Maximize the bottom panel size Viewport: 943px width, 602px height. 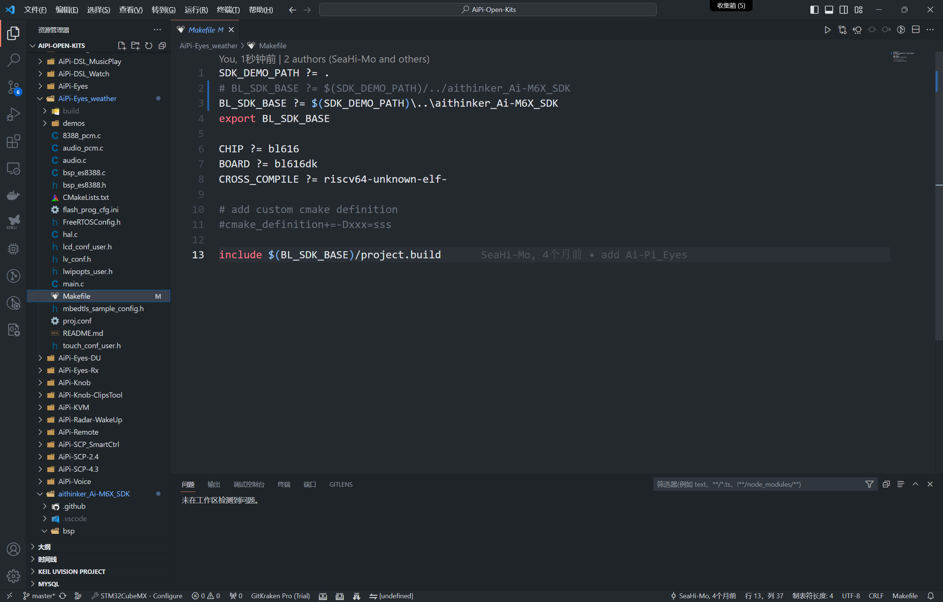[x=915, y=484]
